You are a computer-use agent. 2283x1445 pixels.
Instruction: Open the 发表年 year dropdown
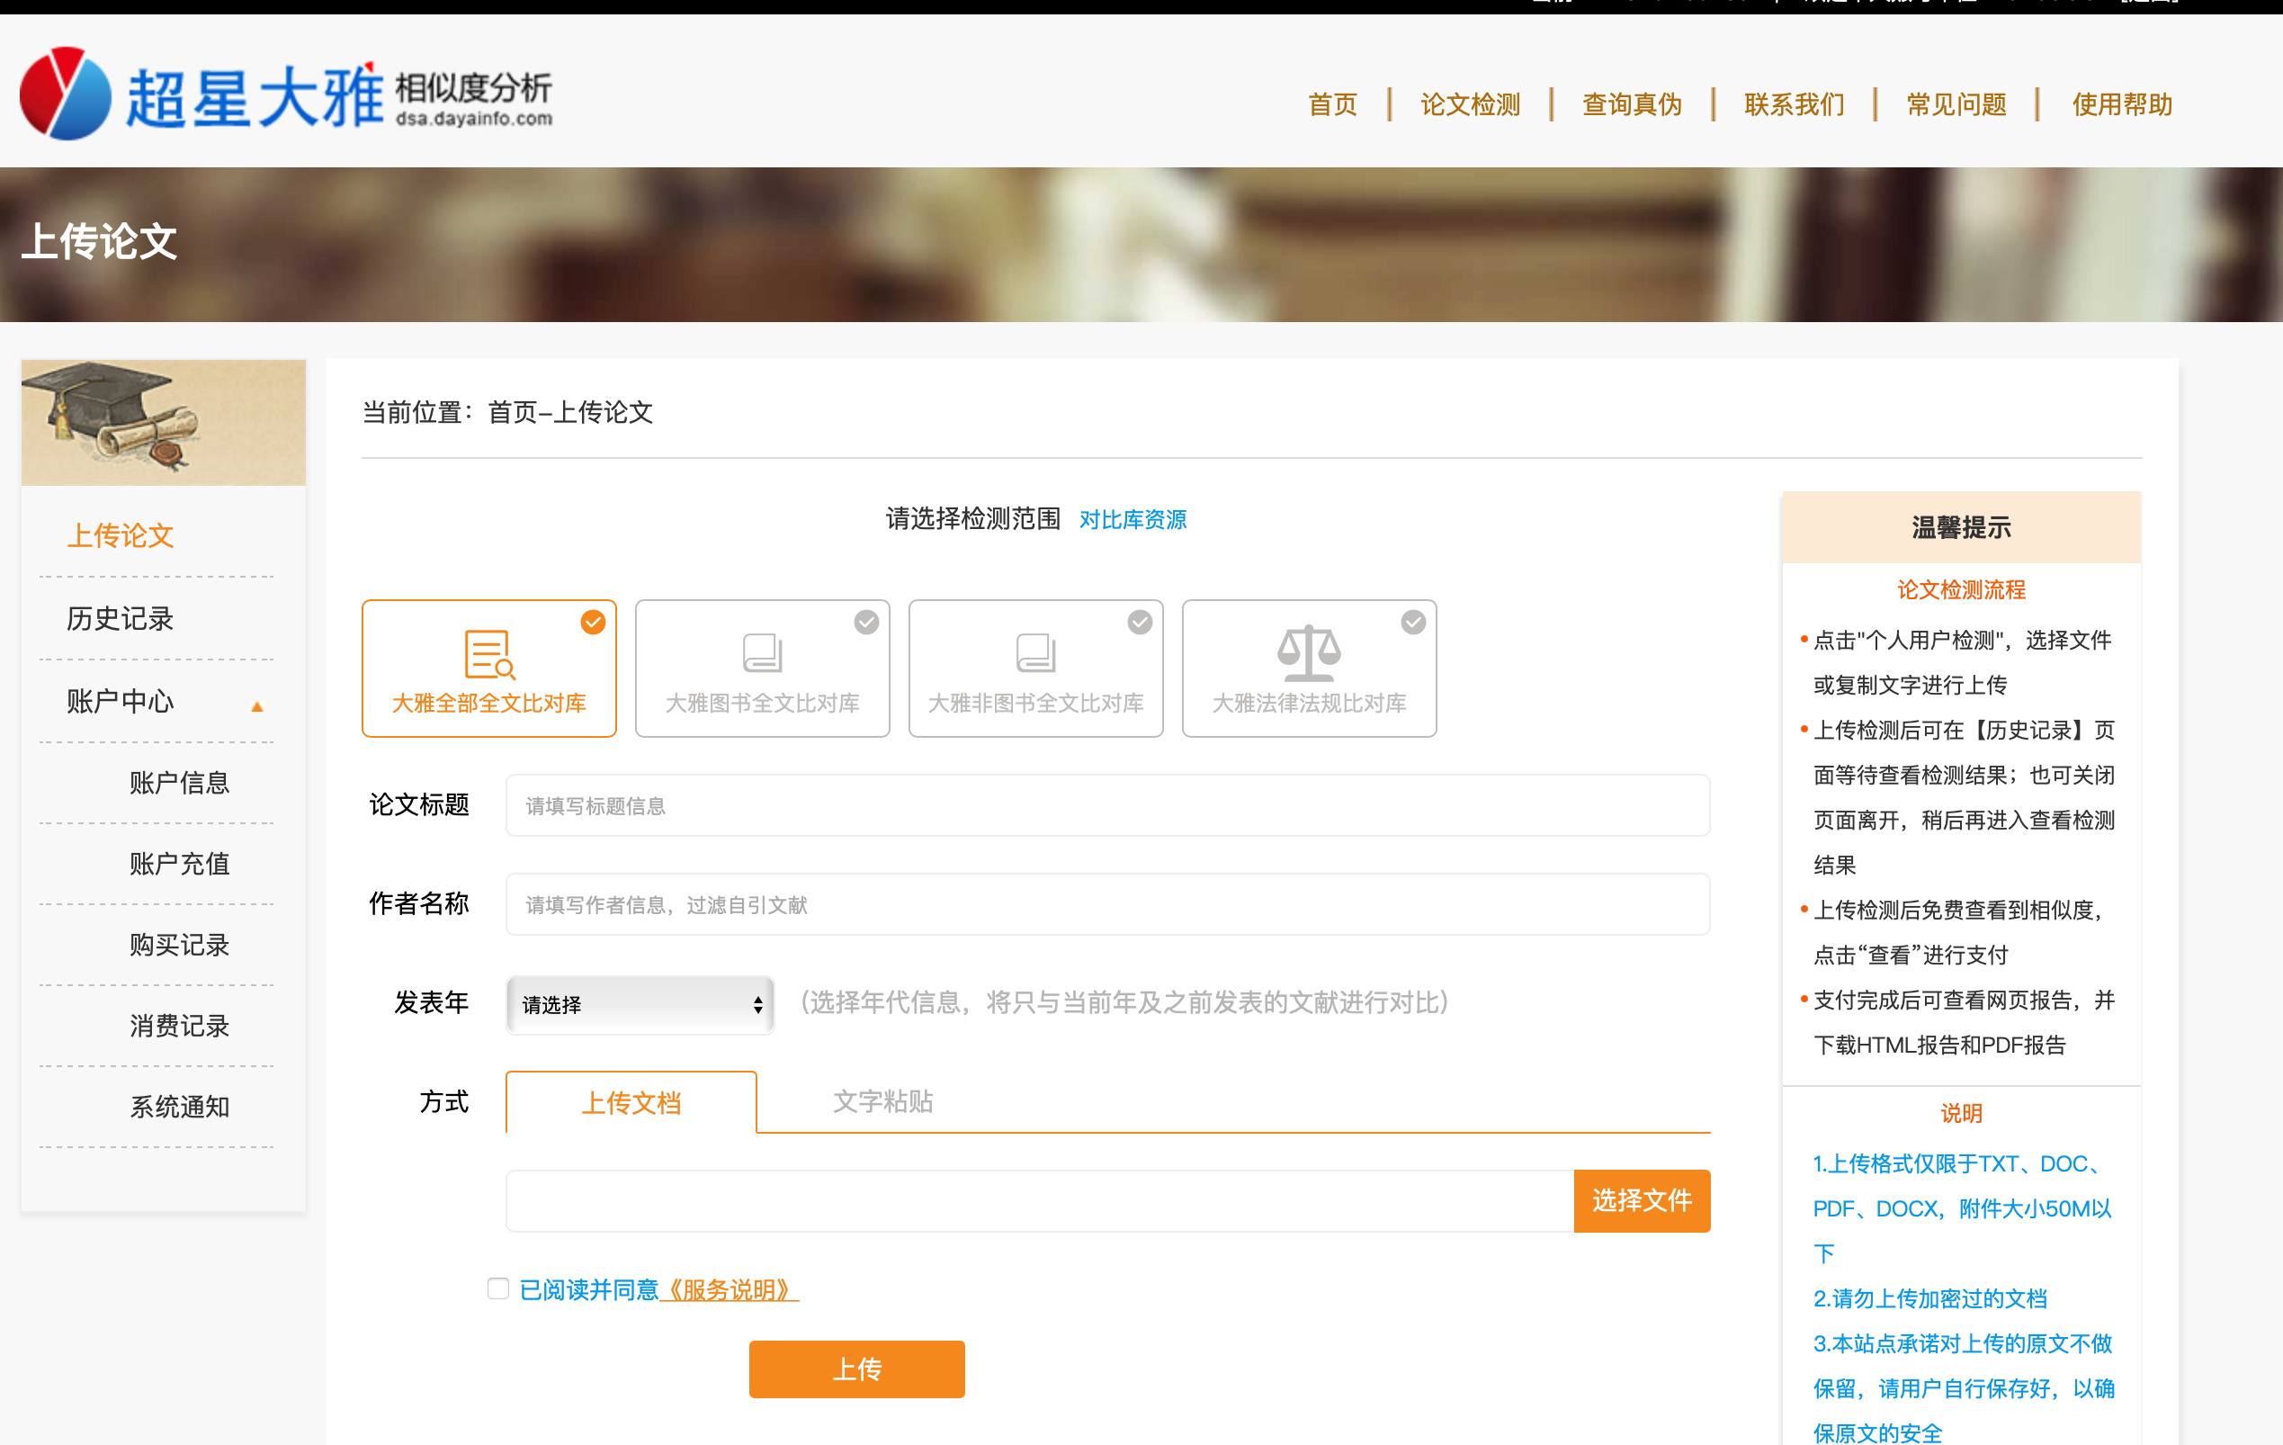pos(640,1004)
